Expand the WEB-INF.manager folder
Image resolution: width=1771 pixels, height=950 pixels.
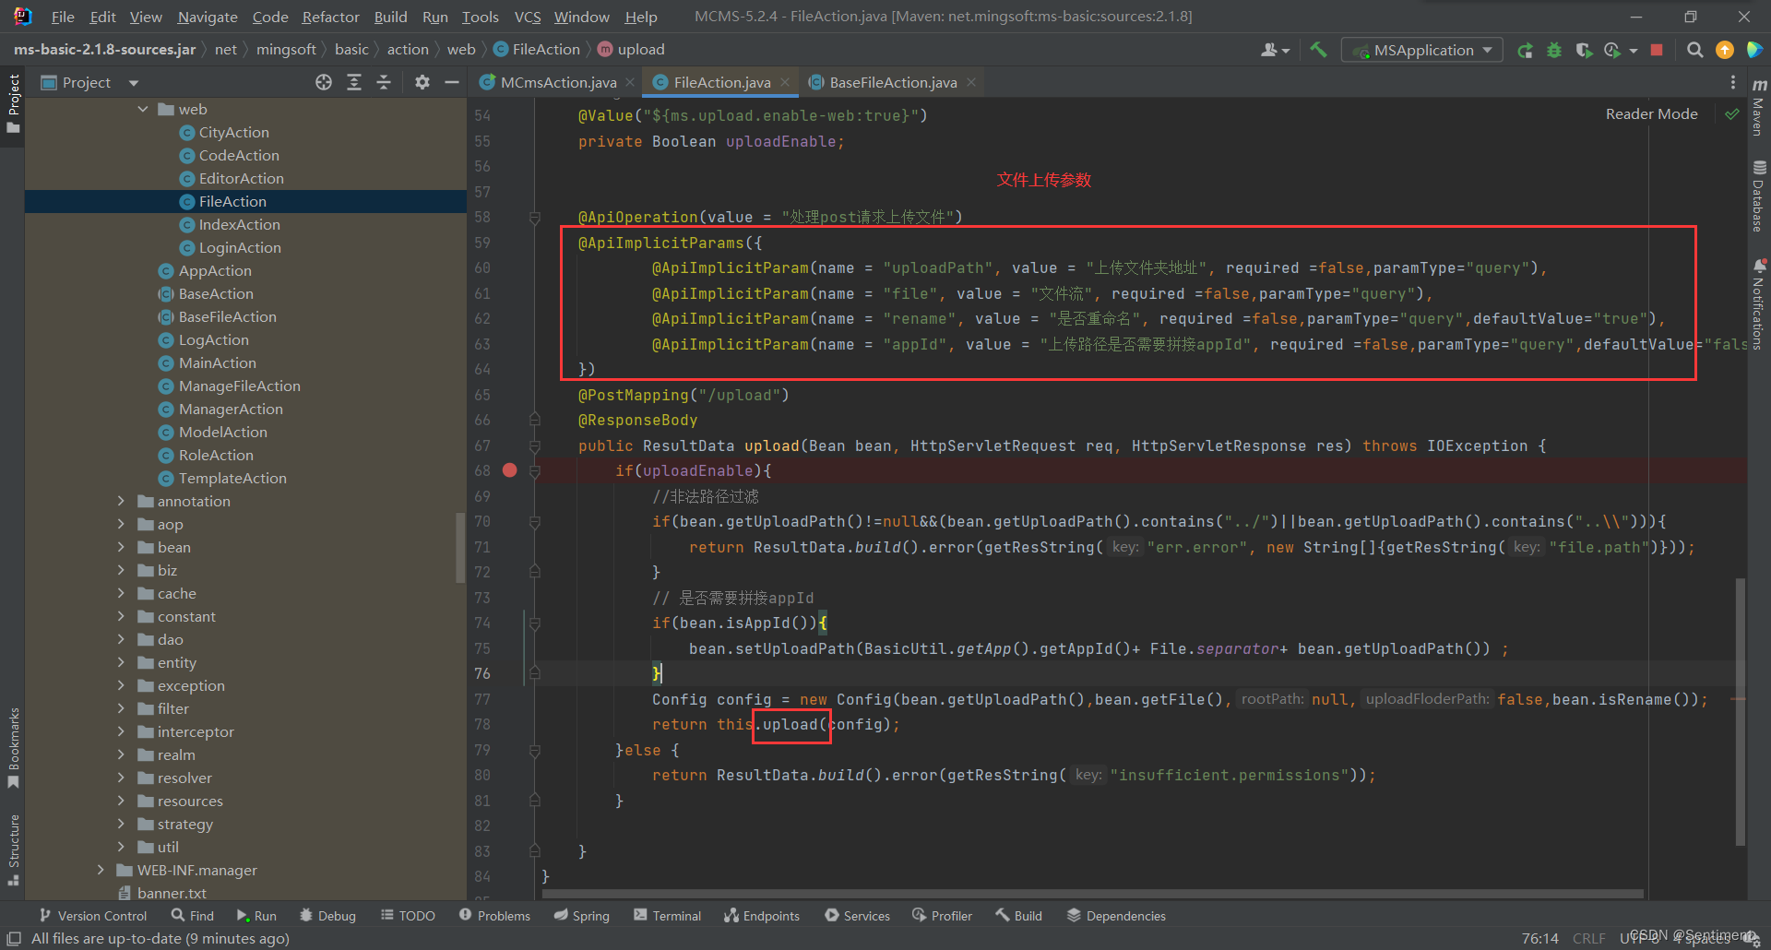click(x=101, y=870)
